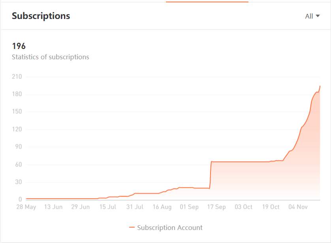The width and height of the screenshot is (331, 243).
Task: Click the 120 y-axis label
Action: click(17, 129)
